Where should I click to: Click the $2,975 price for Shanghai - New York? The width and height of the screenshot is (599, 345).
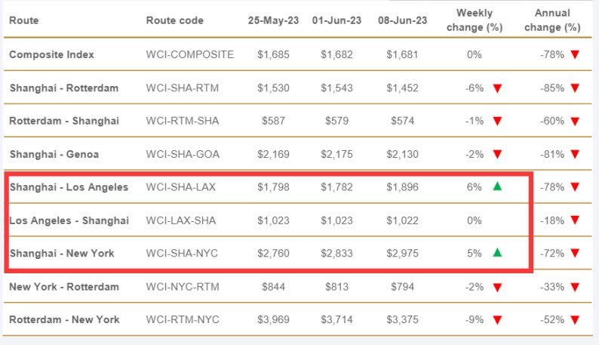[x=404, y=254]
